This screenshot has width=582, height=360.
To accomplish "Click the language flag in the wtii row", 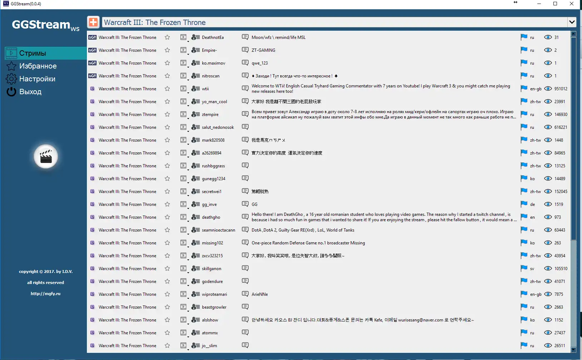I will click(x=524, y=88).
